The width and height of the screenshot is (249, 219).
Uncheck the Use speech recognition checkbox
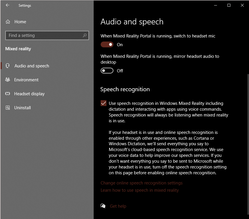click(104, 103)
